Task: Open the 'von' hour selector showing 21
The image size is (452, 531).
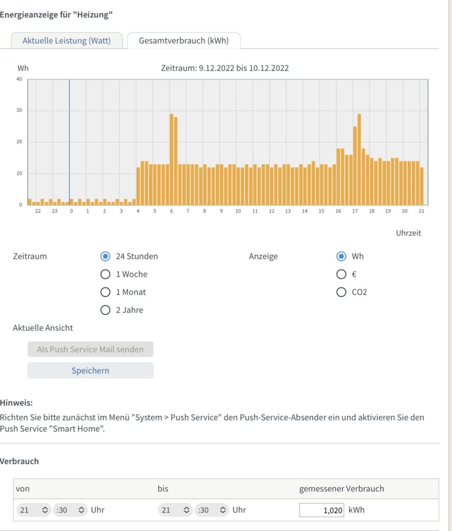Action: (34, 510)
